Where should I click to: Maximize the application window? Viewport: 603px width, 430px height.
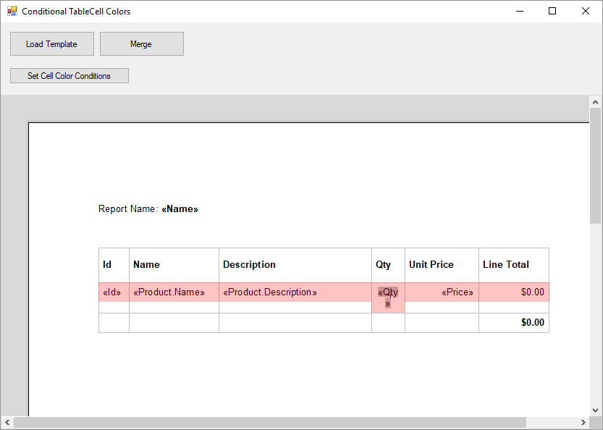point(552,12)
